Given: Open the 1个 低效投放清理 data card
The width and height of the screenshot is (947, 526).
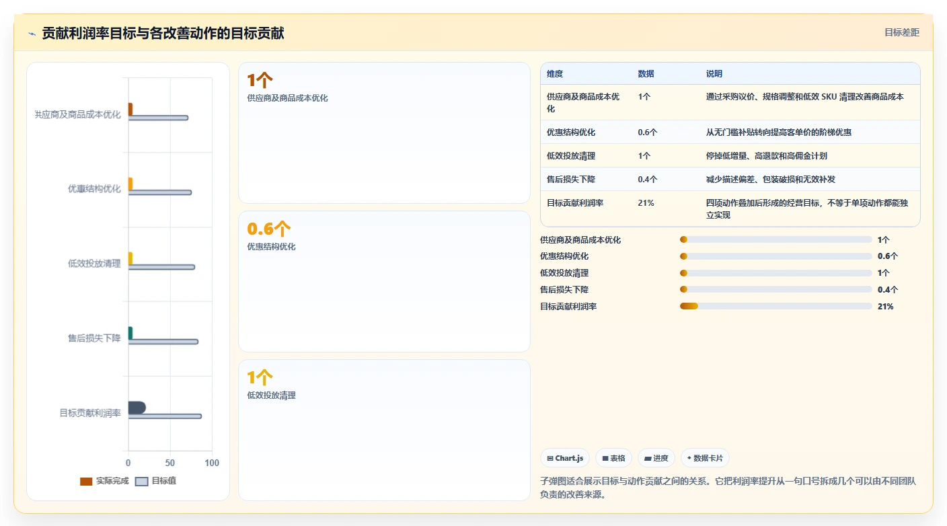Looking at the screenshot, I should [384, 430].
